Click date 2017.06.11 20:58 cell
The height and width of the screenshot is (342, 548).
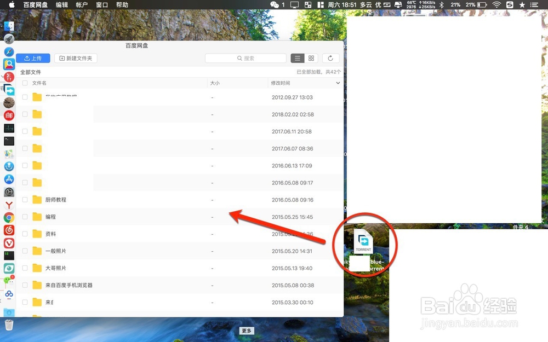pyautogui.click(x=292, y=131)
